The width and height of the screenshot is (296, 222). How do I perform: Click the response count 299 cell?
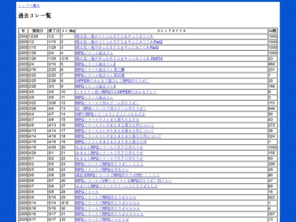pos(272,164)
